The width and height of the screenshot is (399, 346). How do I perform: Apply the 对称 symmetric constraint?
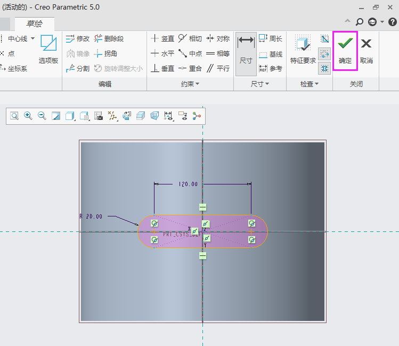[x=217, y=38]
